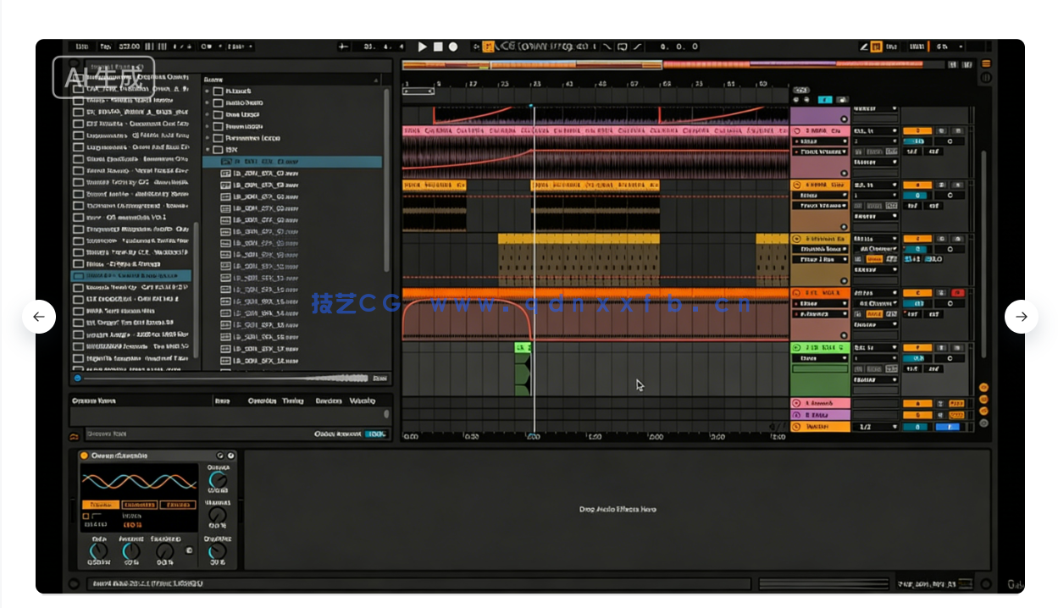The image size is (1058, 608).
Task: Select the highlighted sample entry in the browser
Action: pyautogui.click(x=294, y=162)
